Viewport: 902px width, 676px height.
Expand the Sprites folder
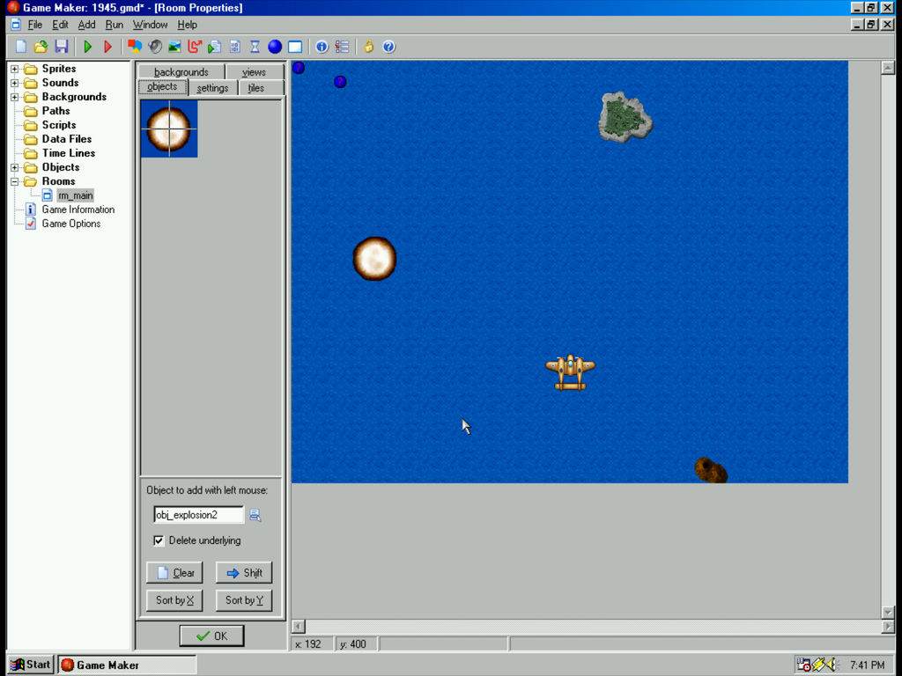[x=14, y=69]
